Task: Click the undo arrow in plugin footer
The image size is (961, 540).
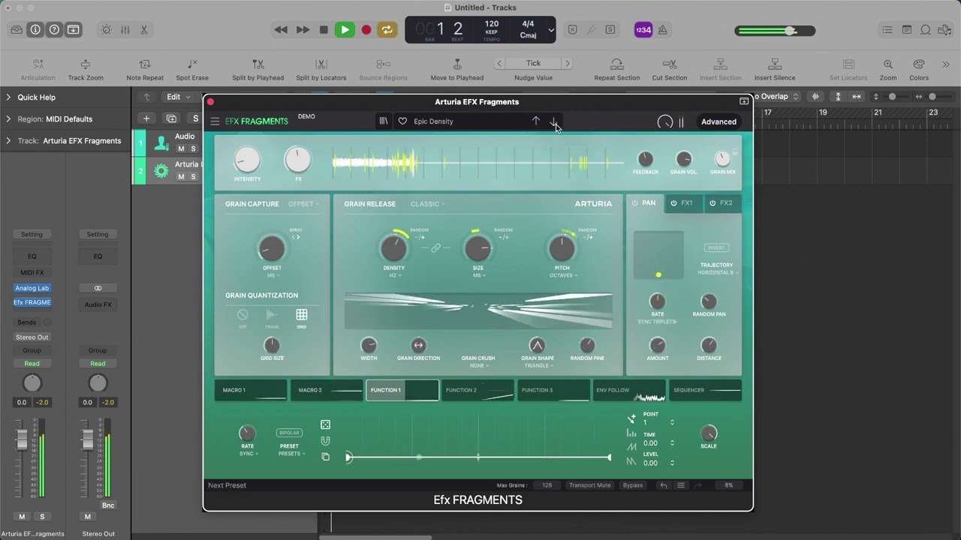Action: point(663,485)
